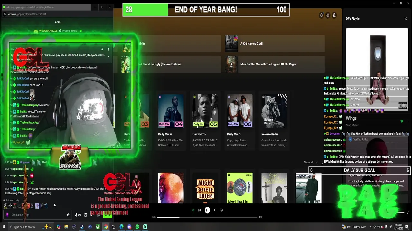Click the Windows taskbar search box

(30, 227)
